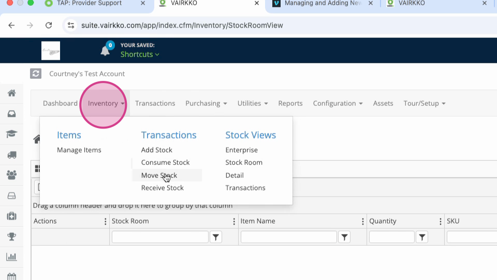Open Transactions in the top navigation bar
497x280 pixels.
pos(155,104)
